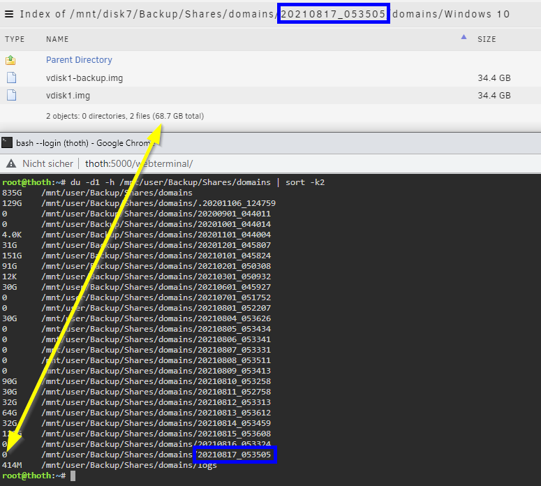The image size is (541, 486).
Task: Click the terminal line for 20210806_053341
Action: coord(136,339)
